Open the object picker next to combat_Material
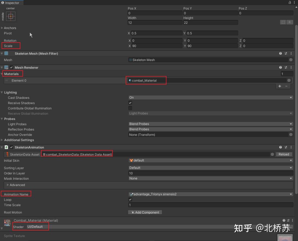 (289, 80)
